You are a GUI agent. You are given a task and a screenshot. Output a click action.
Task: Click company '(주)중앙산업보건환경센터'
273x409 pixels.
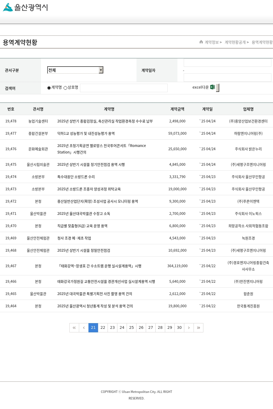(248, 121)
